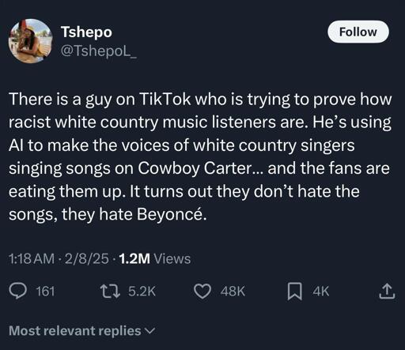Image resolution: width=405 pixels, height=350 pixels.
Task: Bookmark the tweet with the bookmark icon
Action: click(294, 292)
